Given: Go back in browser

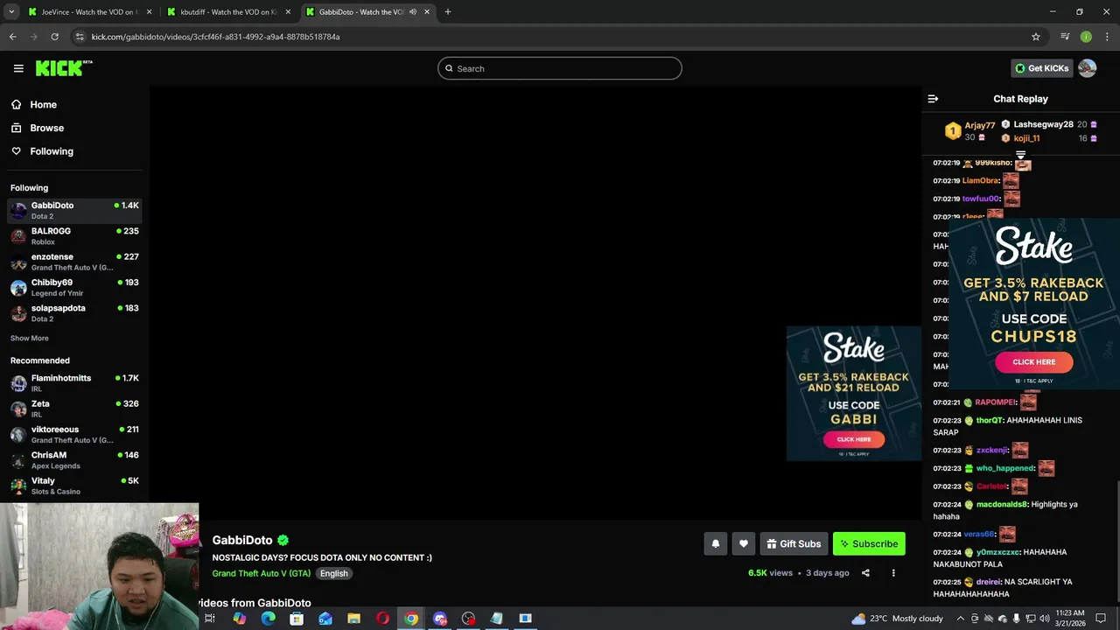Looking at the screenshot, I should click(12, 37).
